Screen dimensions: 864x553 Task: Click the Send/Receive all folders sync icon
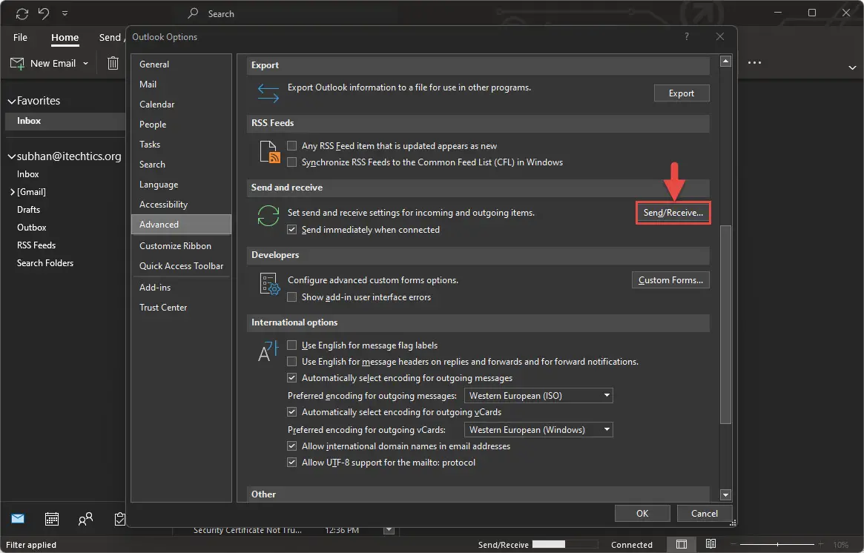(22, 14)
